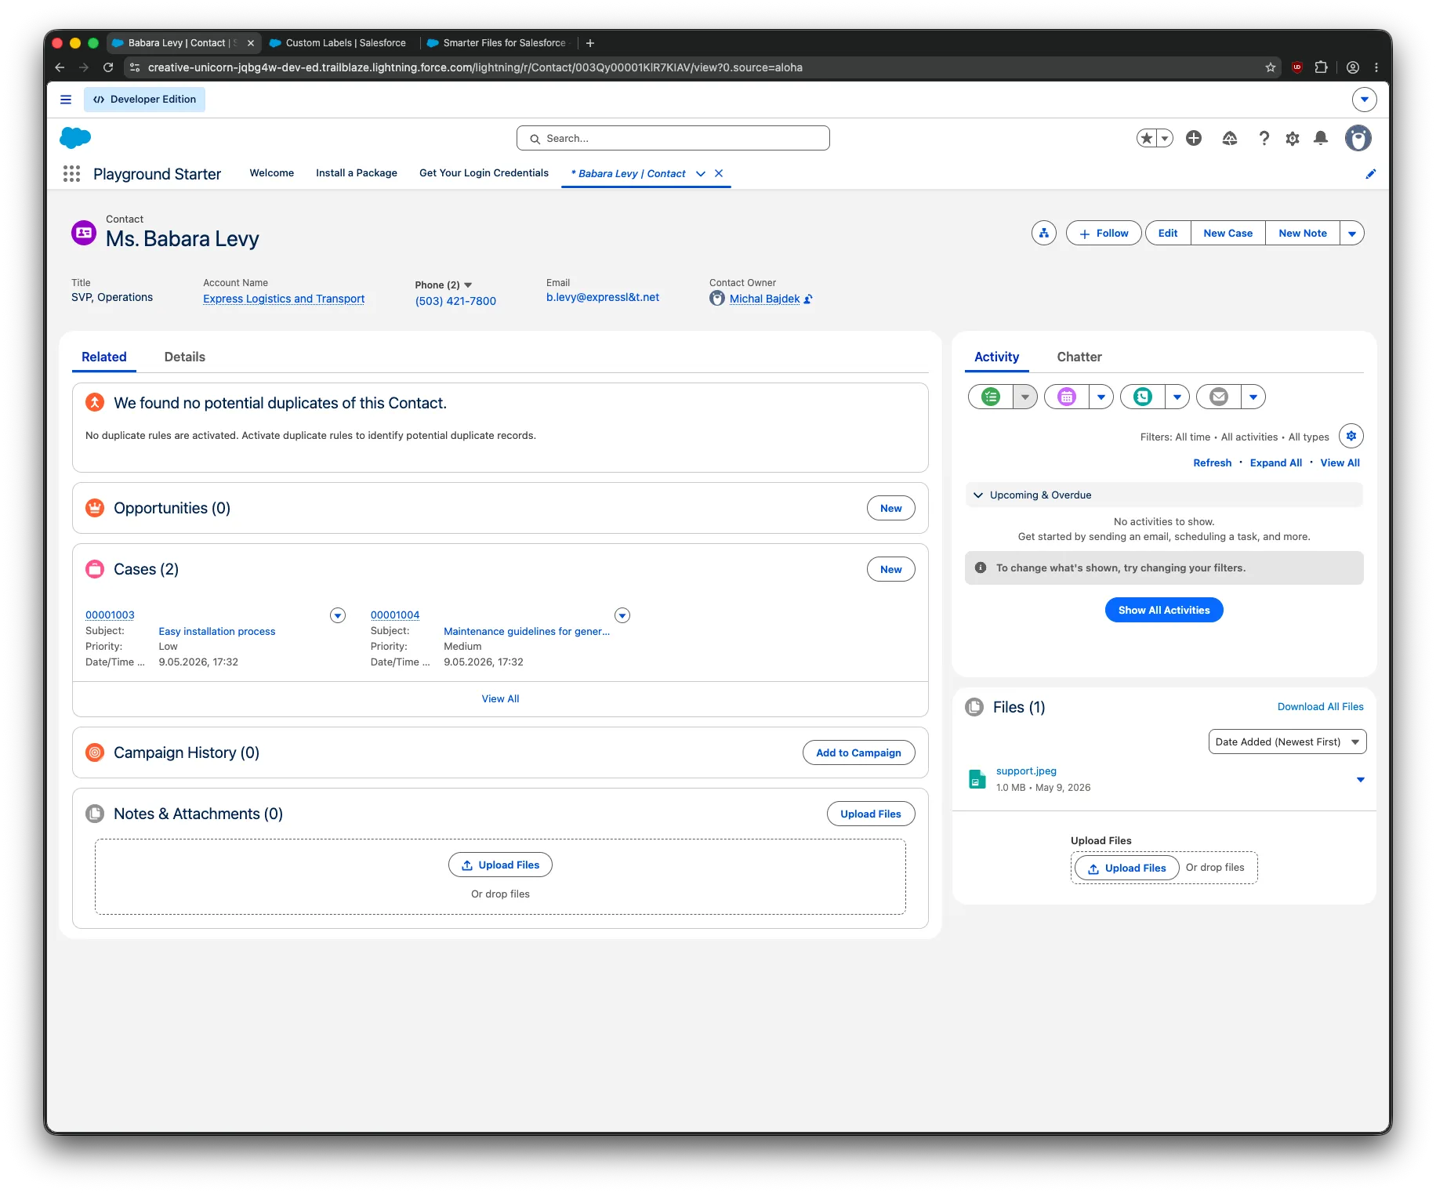
Task: Create a New opportunity
Action: tap(891, 509)
